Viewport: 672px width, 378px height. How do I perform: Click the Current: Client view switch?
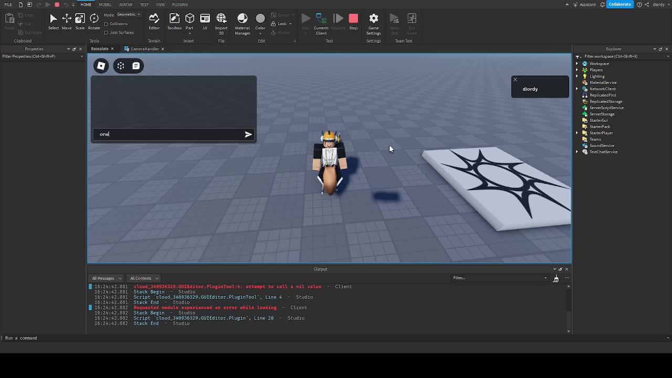321,24
